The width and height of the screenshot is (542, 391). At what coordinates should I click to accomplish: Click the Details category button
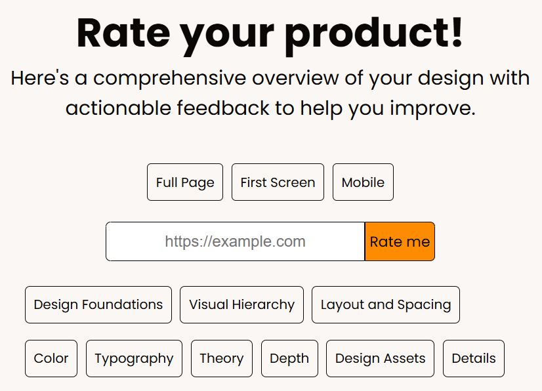[x=474, y=358]
